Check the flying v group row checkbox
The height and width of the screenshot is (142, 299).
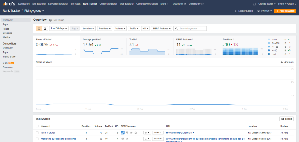pyautogui.click(x=37, y=132)
